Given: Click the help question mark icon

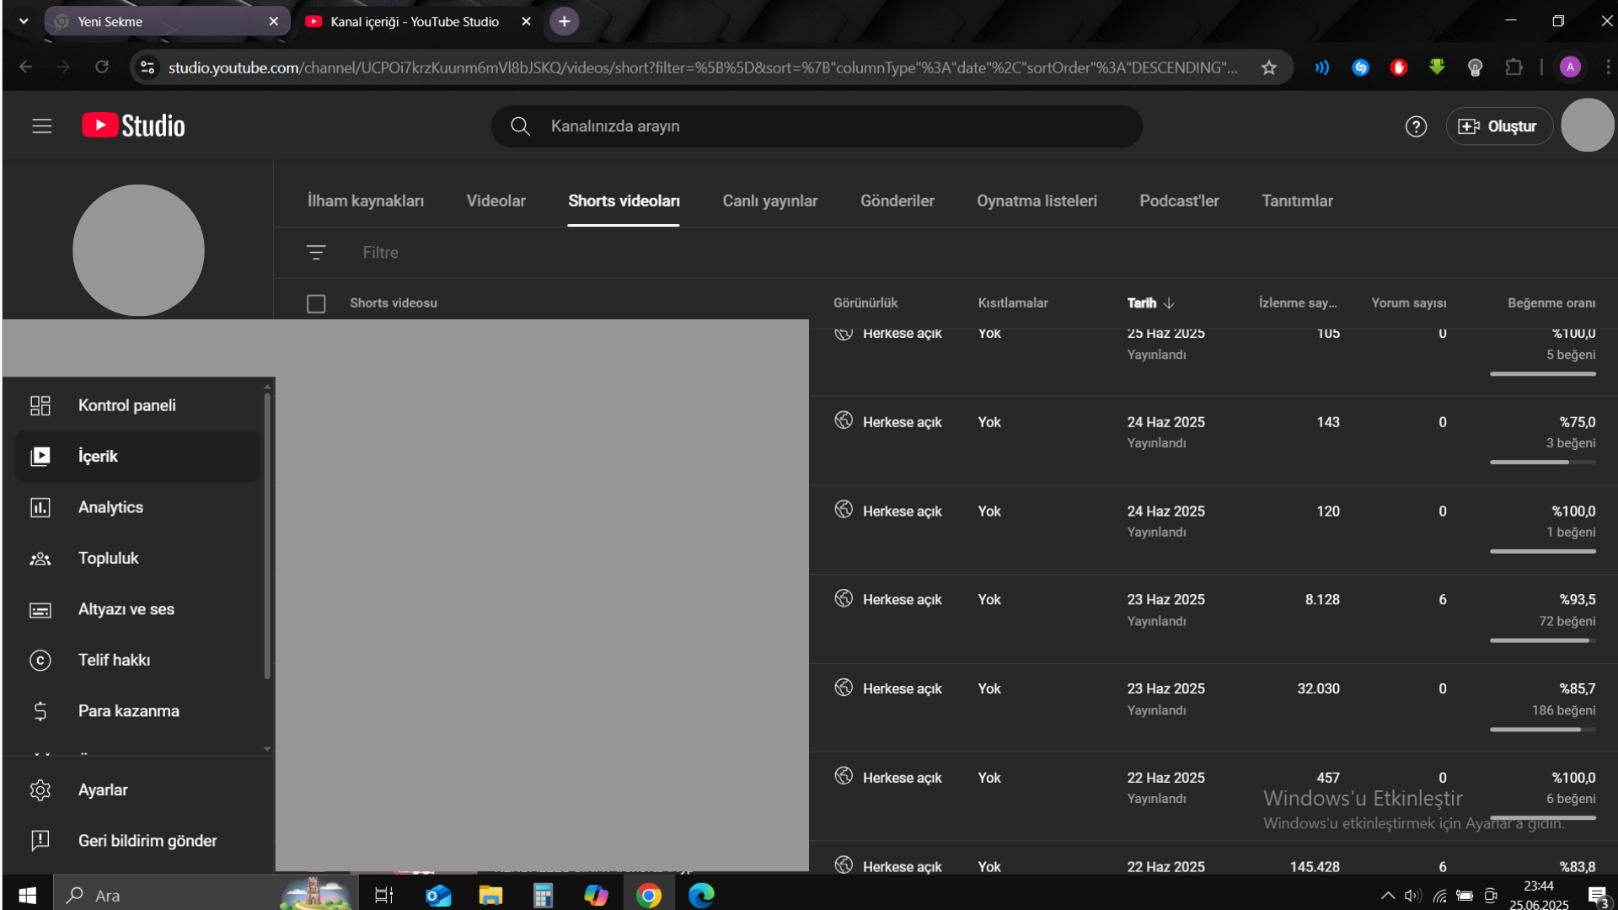Looking at the screenshot, I should [x=1416, y=126].
